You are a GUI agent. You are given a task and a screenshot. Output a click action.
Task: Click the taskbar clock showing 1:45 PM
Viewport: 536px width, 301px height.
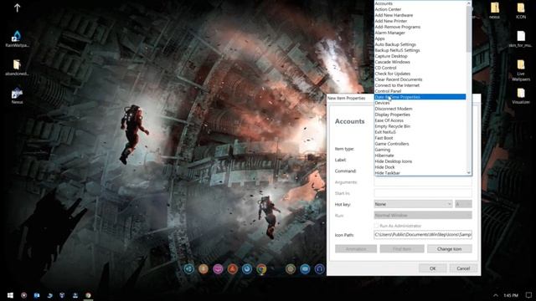511,295
